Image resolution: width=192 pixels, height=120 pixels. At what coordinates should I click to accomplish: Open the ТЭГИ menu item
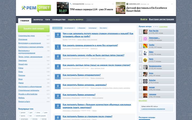pyautogui.click(x=47, y=19)
